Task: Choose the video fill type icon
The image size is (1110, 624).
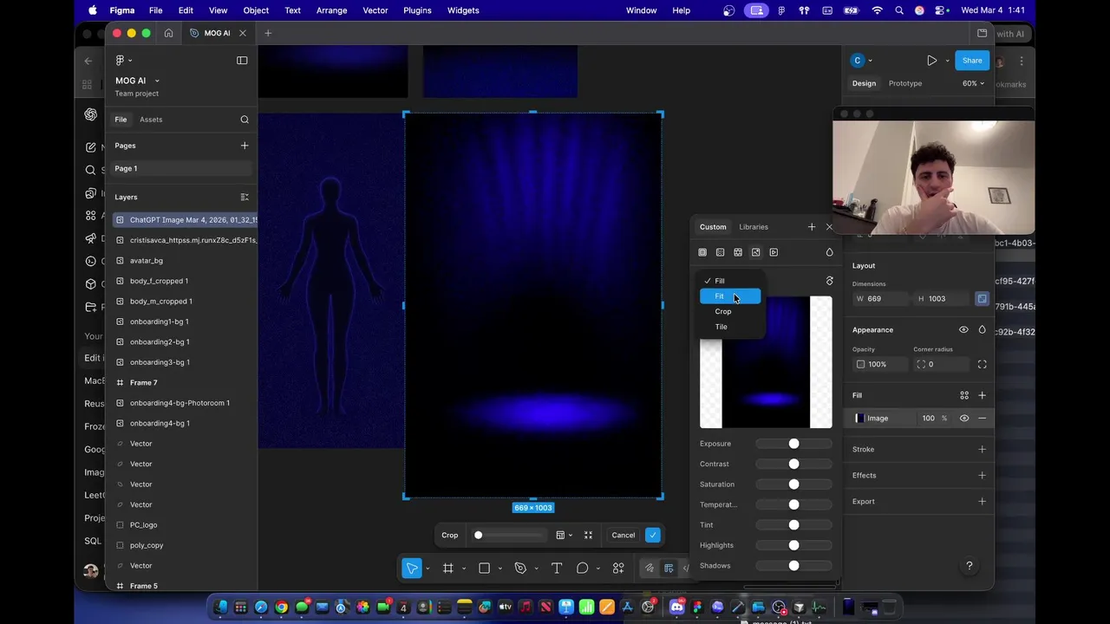Action: 774,252
